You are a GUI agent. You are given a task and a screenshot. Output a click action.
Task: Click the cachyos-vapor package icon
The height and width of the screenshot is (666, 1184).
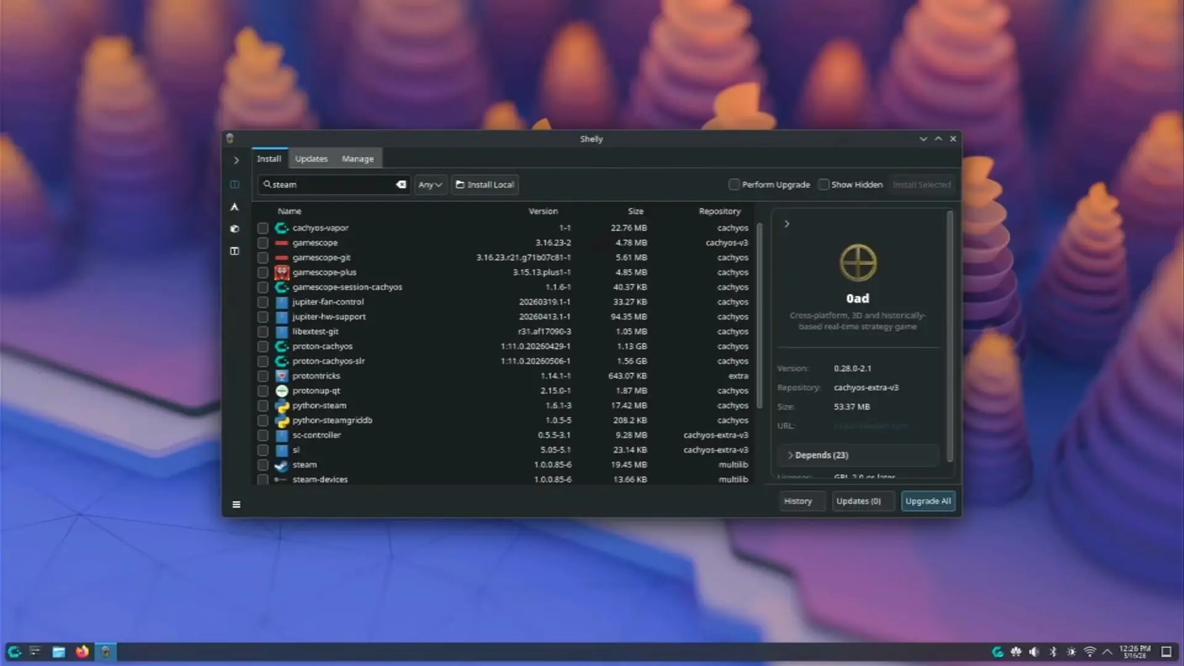(282, 228)
